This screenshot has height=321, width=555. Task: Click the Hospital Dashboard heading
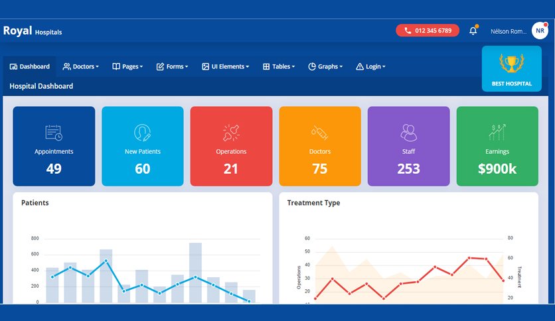(41, 86)
